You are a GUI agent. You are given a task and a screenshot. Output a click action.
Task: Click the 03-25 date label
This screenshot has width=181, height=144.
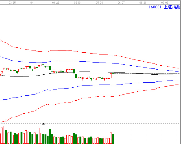pyautogui.click(x=12, y=3)
